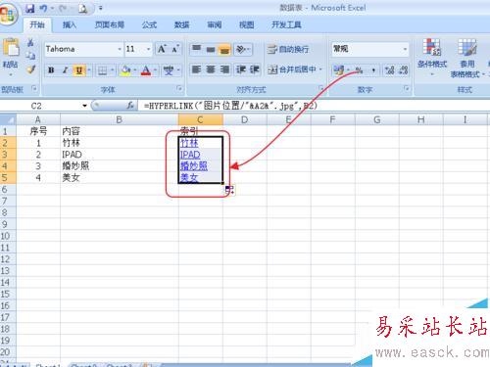Align text left
This screenshot has width=490, height=367.
pyautogui.click(x=197, y=69)
